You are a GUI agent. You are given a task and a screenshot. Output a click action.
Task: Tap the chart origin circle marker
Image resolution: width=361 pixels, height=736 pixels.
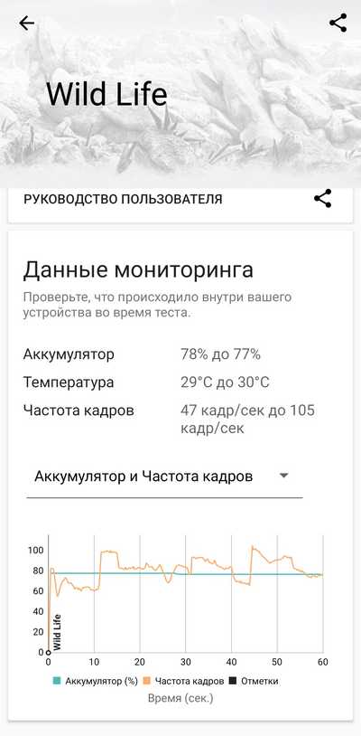(x=48, y=653)
